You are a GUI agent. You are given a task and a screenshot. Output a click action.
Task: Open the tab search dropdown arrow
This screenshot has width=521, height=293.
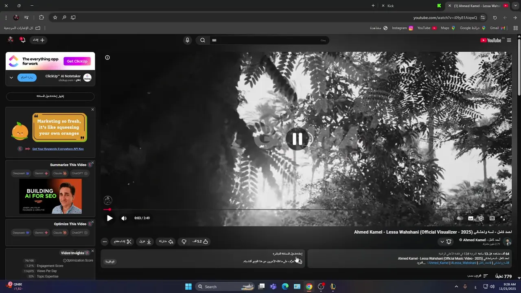coord(515,6)
